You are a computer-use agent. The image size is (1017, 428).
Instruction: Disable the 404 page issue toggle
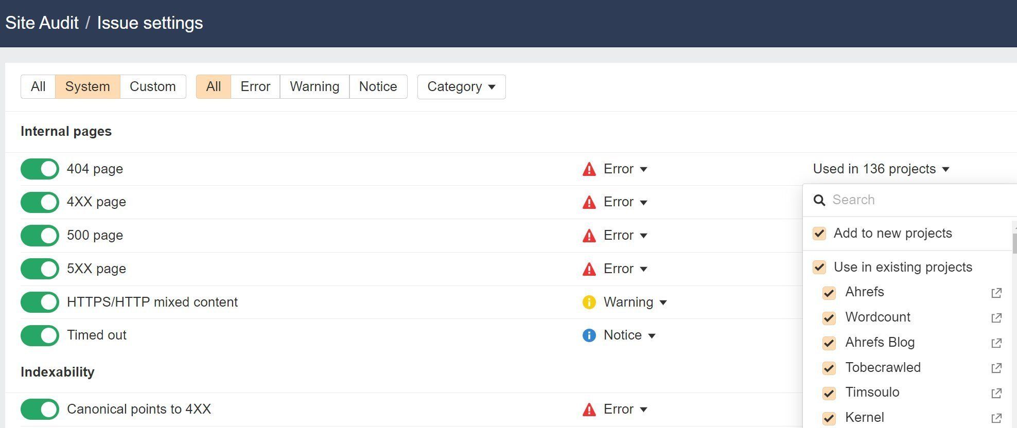[40, 169]
